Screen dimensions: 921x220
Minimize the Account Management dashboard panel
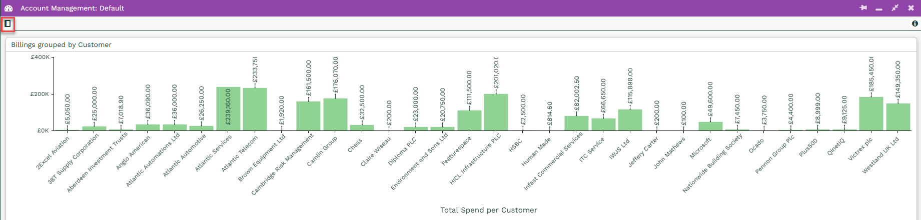[x=879, y=8]
